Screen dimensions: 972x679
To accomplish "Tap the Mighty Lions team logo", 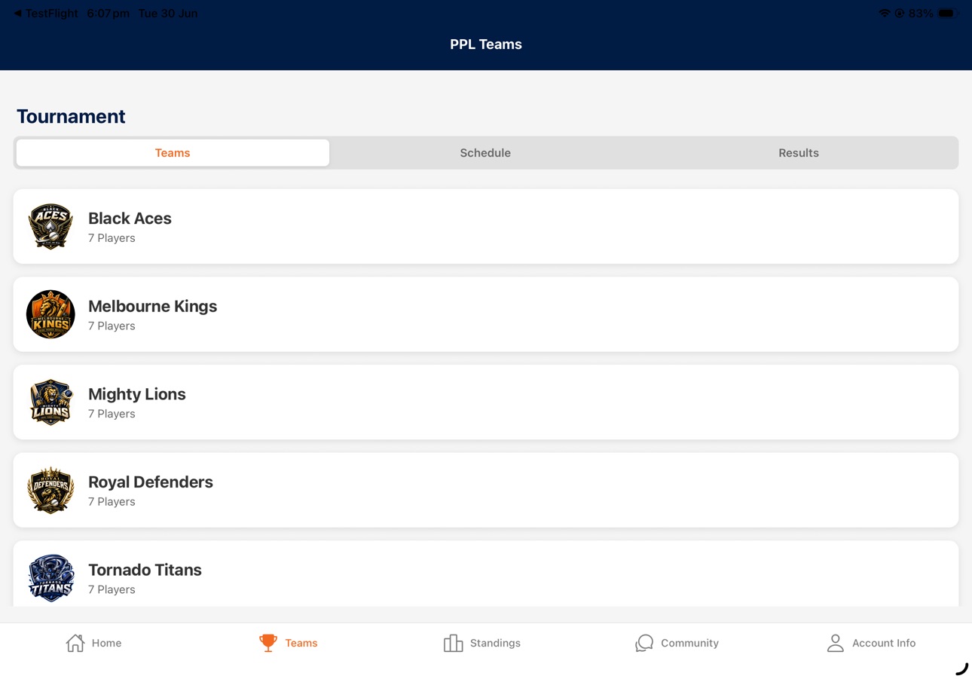I will [50, 402].
